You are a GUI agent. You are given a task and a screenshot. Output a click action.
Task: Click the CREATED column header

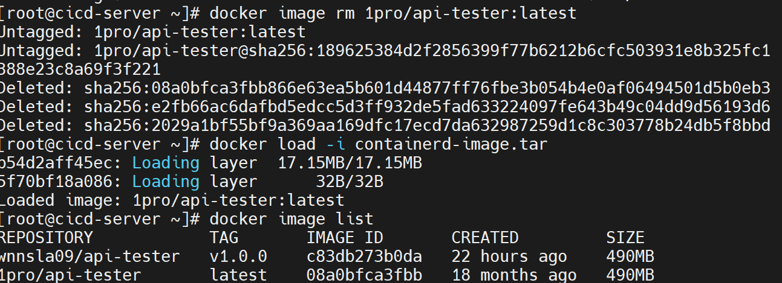(485, 237)
